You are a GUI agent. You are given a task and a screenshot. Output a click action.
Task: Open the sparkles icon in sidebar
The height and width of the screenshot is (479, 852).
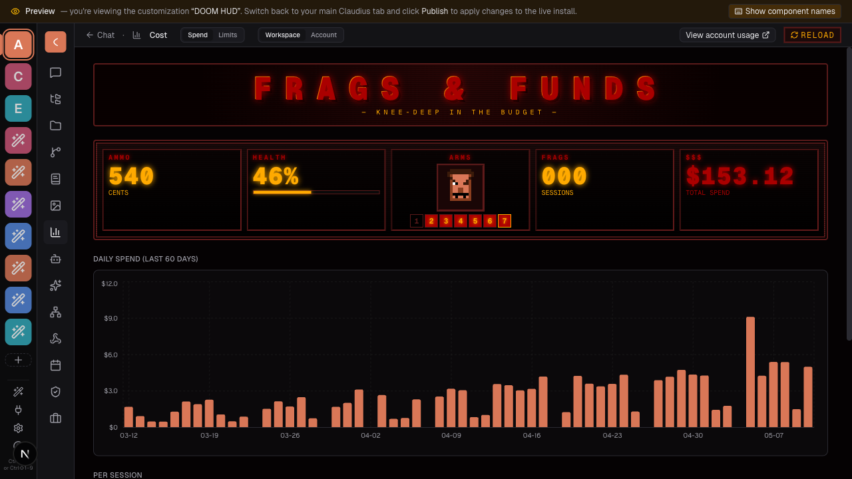(x=55, y=285)
